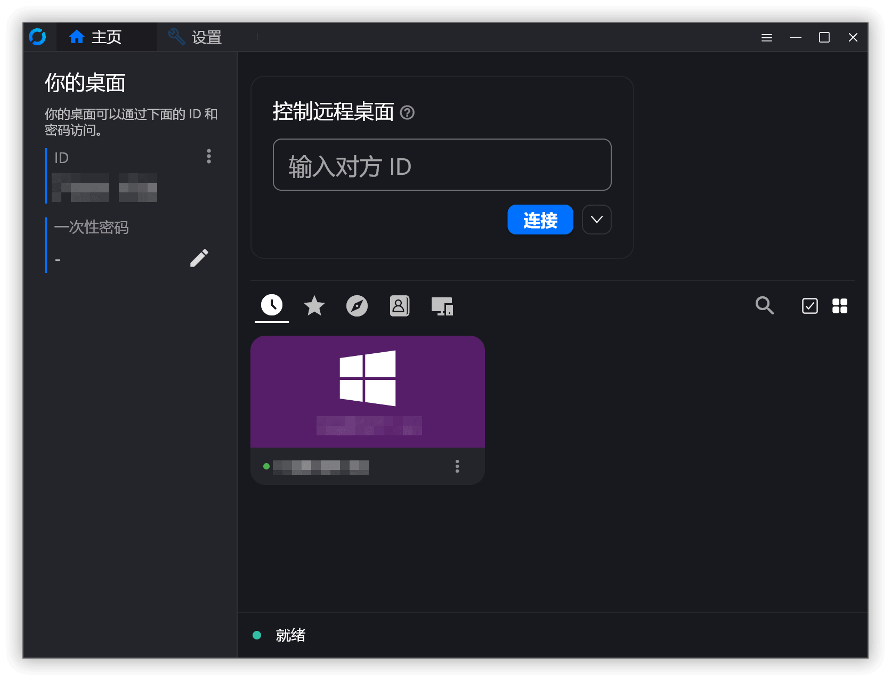The height and width of the screenshot is (681, 891).
Task: Click the 就绪 ready status text
Action: tap(290, 635)
